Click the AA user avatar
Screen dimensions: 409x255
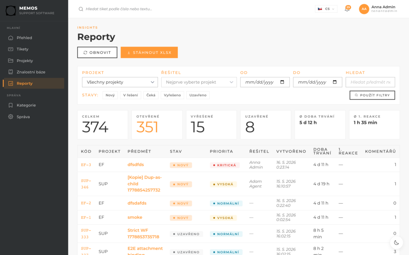click(364, 9)
